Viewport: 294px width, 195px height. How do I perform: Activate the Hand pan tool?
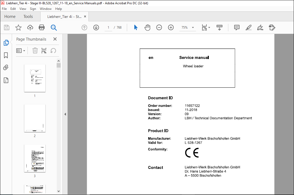click(147, 28)
